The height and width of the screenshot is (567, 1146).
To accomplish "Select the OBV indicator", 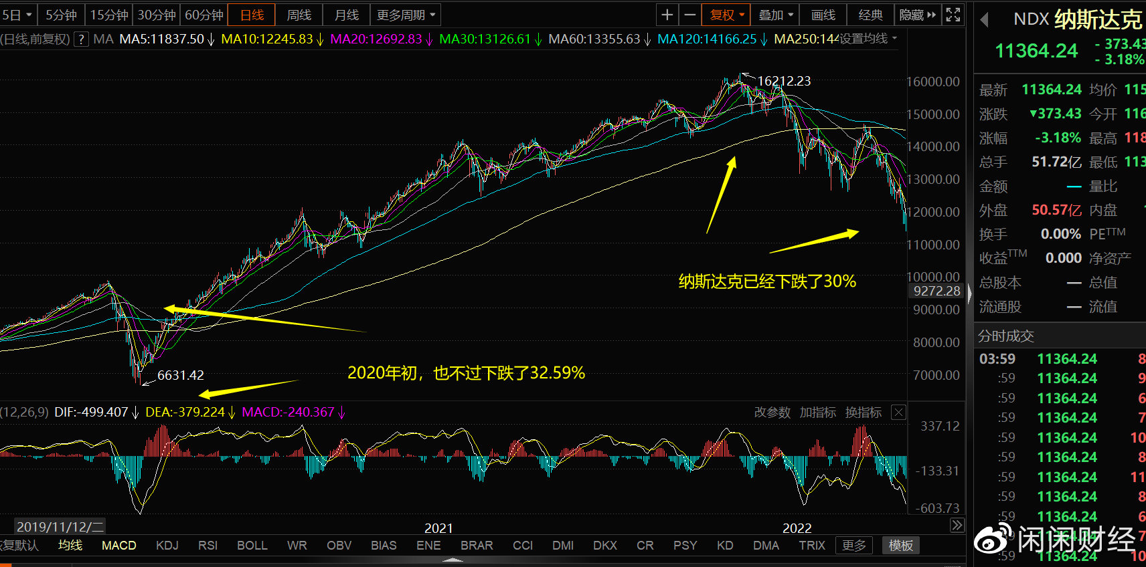I will point(339,546).
